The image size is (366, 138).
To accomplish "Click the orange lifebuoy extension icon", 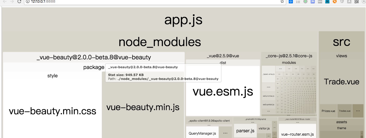I will [335, 2].
